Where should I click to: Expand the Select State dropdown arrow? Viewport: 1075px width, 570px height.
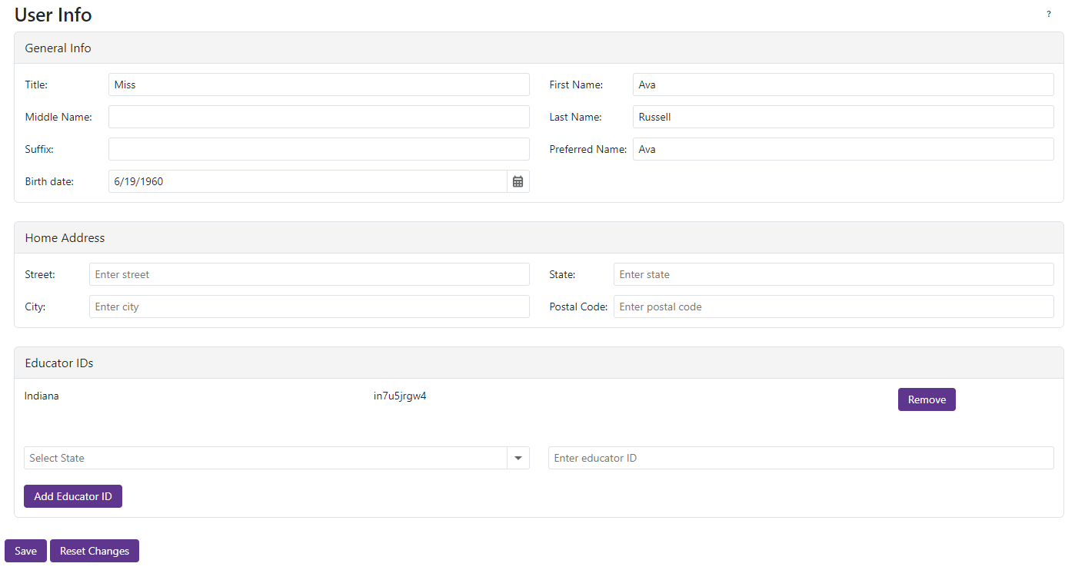[518, 458]
